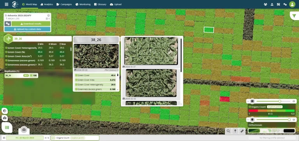Open the map filter funnel icon

[294, 16]
